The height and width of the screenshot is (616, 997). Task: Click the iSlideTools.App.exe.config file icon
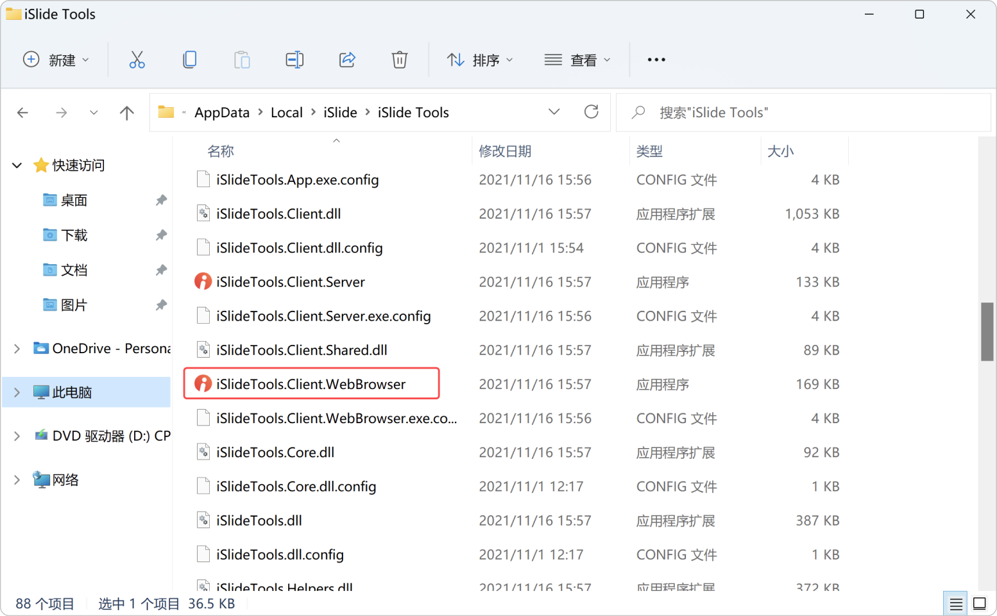tap(203, 179)
